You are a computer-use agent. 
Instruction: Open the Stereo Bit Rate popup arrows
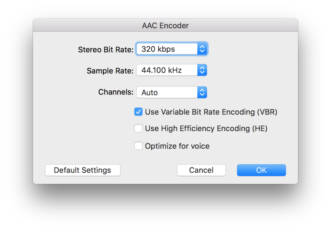click(x=202, y=49)
